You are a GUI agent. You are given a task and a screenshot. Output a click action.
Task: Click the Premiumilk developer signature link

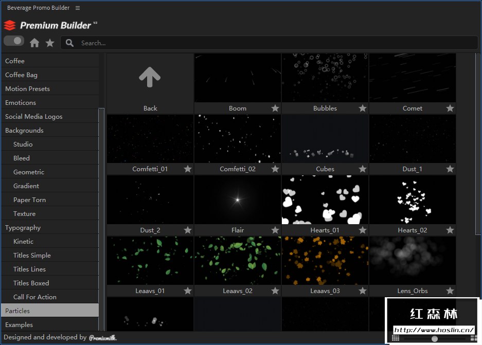tap(103, 338)
